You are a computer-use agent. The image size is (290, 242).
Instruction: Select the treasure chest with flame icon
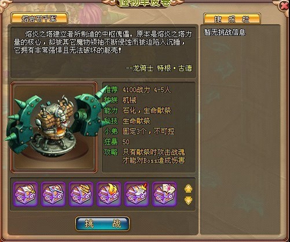pos(109,194)
